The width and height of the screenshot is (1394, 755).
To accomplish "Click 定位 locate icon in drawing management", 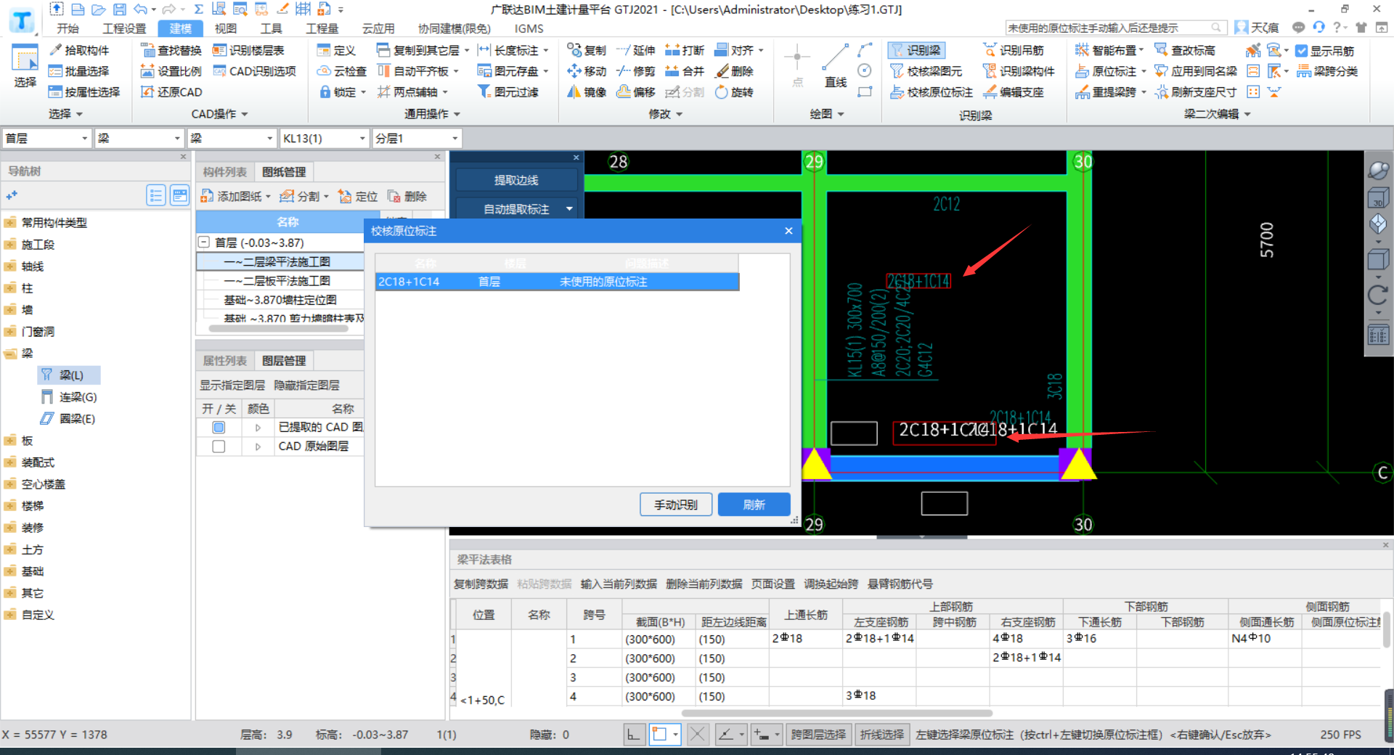I will (358, 197).
